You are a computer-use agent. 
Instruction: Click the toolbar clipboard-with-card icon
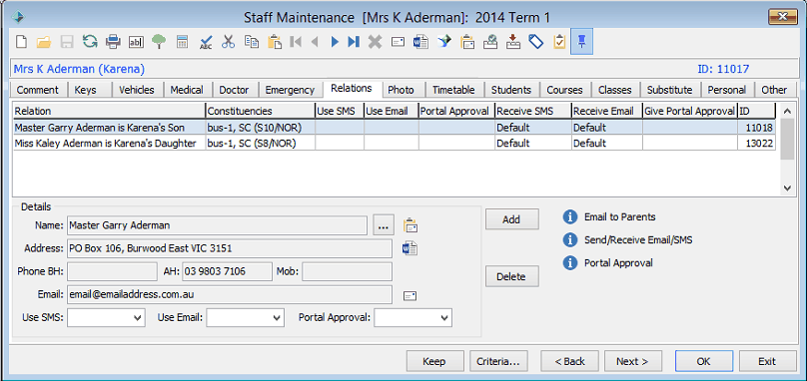467,42
